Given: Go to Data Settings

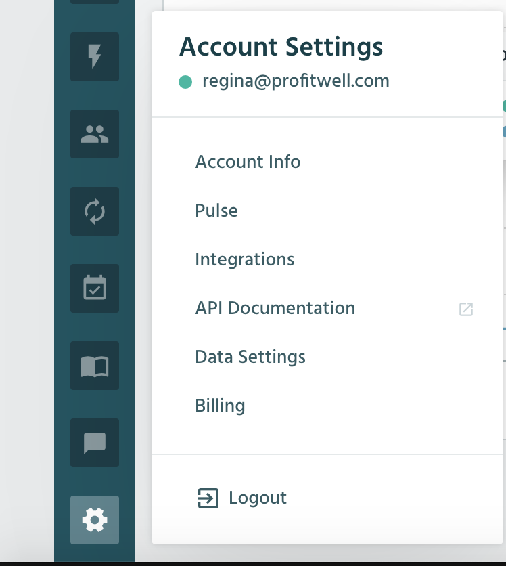Looking at the screenshot, I should (x=250, y=357).
